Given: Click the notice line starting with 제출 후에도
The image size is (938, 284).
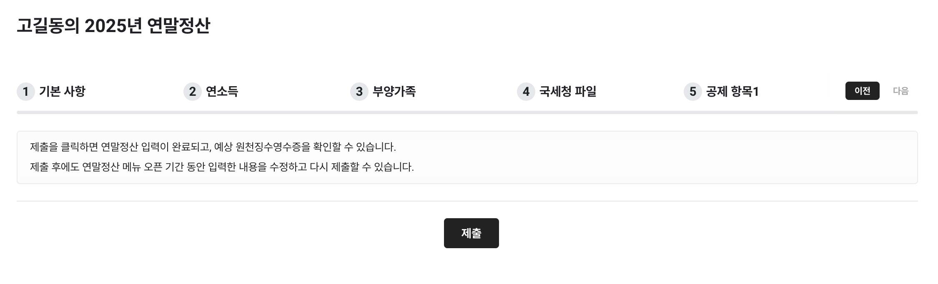Looking at the screenshot, I should point(222,167).
